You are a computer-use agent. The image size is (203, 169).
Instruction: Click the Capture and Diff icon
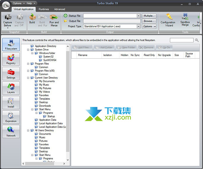(20, 17)
